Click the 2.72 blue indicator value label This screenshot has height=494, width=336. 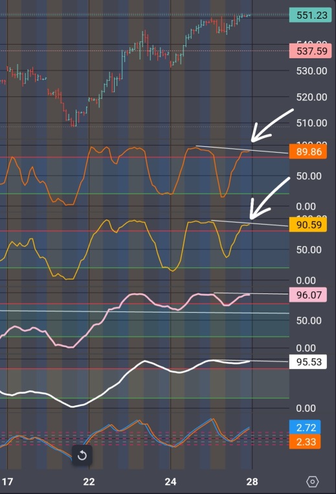pyautogui.click(x=305, y=427)
